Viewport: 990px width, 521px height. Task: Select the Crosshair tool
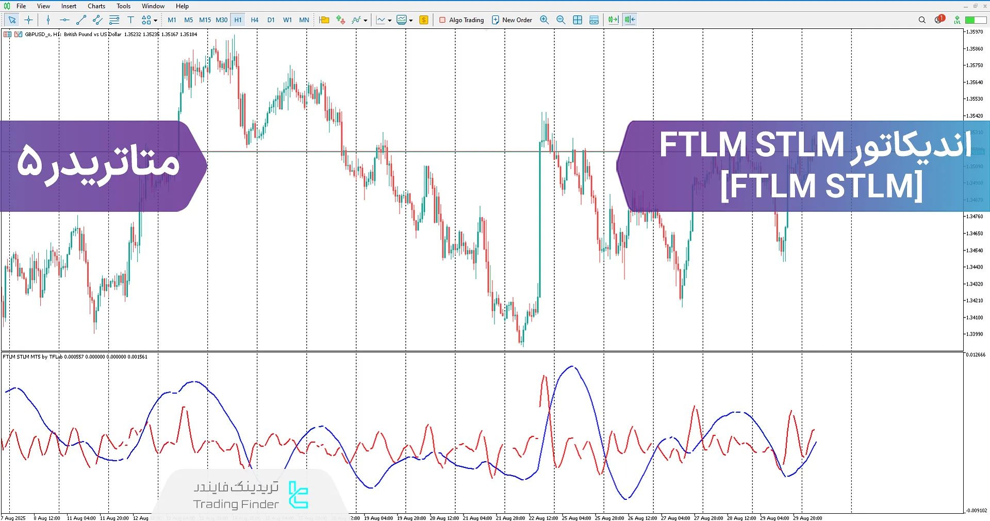coord(29,20)
